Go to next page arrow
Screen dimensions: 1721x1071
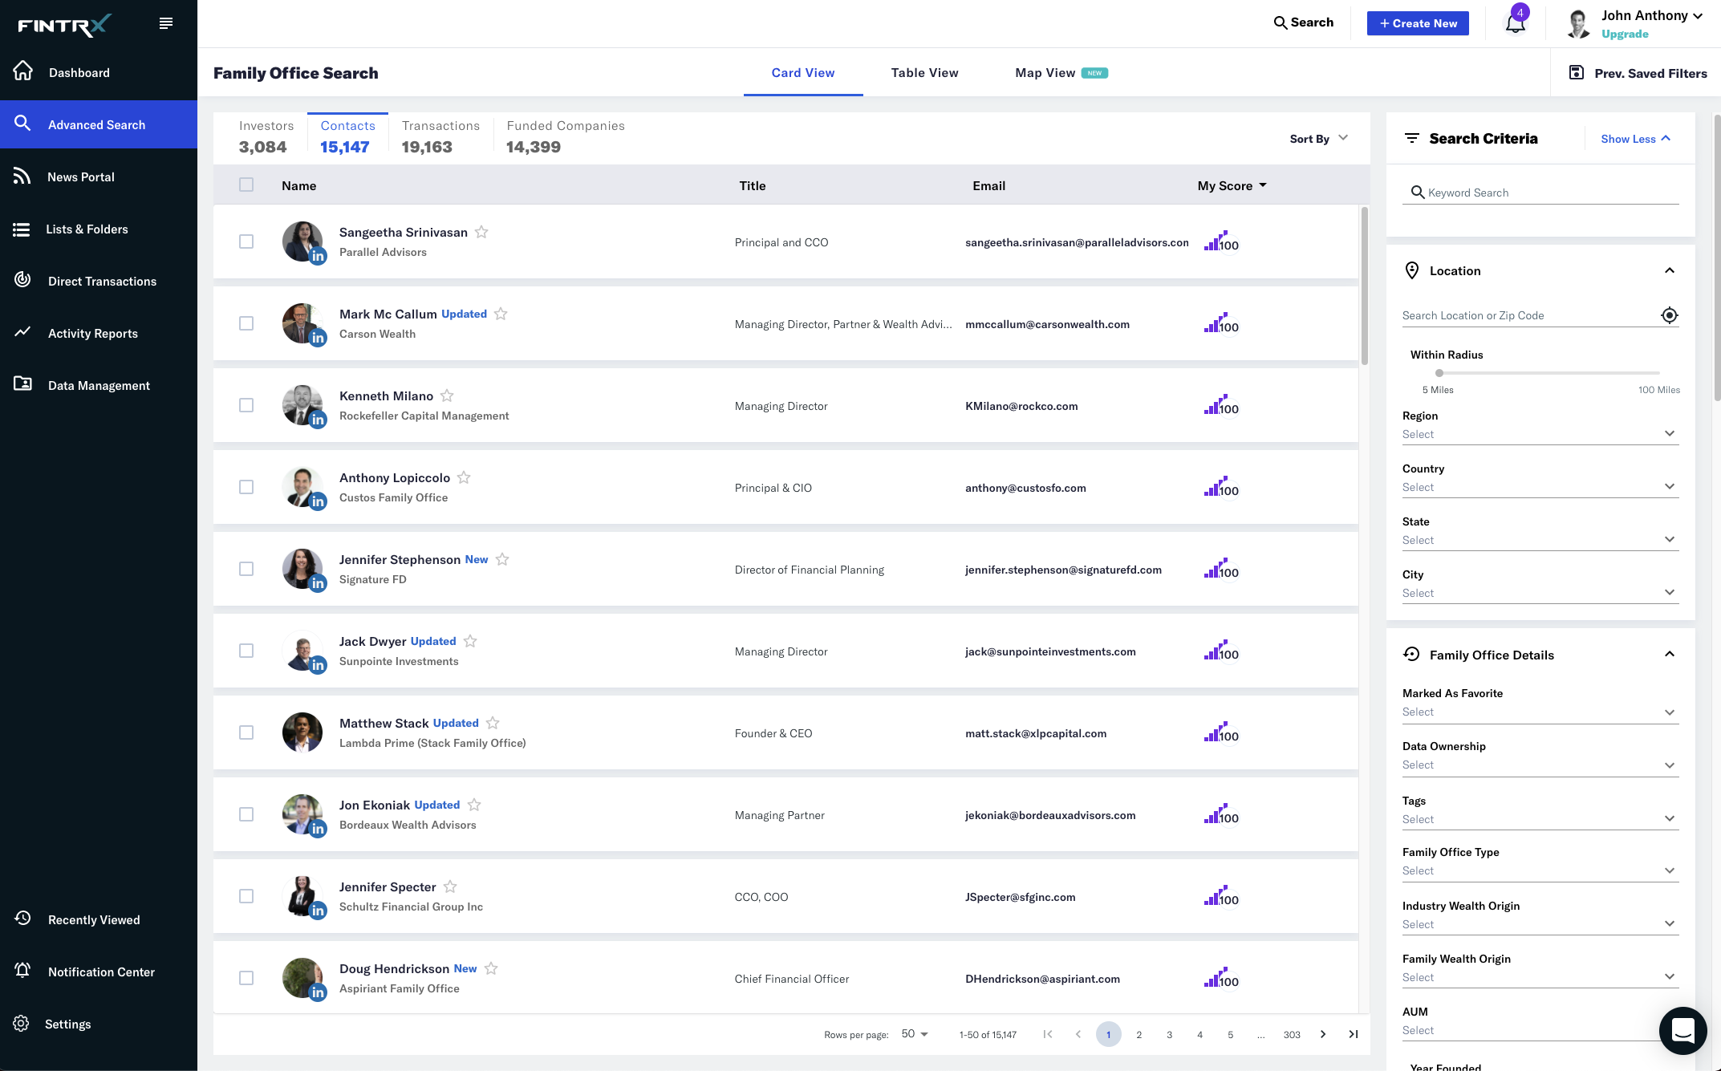pos(1323,1034)
